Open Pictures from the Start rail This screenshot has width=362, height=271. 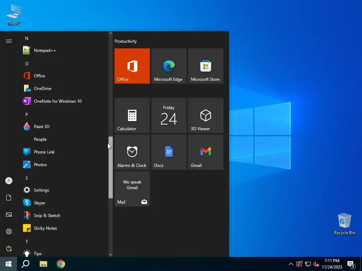[x=9, y=215]
